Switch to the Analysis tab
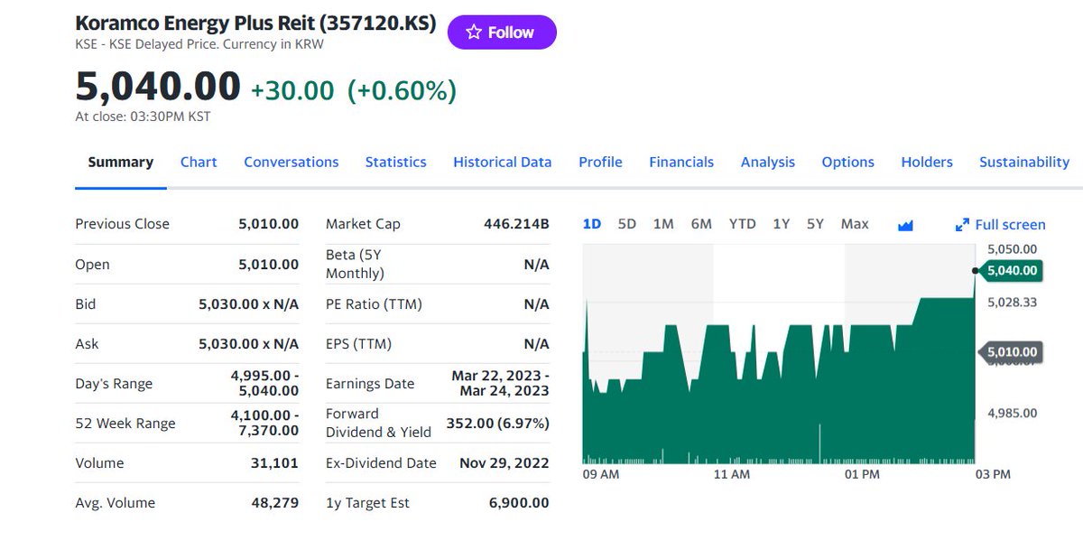The image size is (1083, 550). click(768, 163)
